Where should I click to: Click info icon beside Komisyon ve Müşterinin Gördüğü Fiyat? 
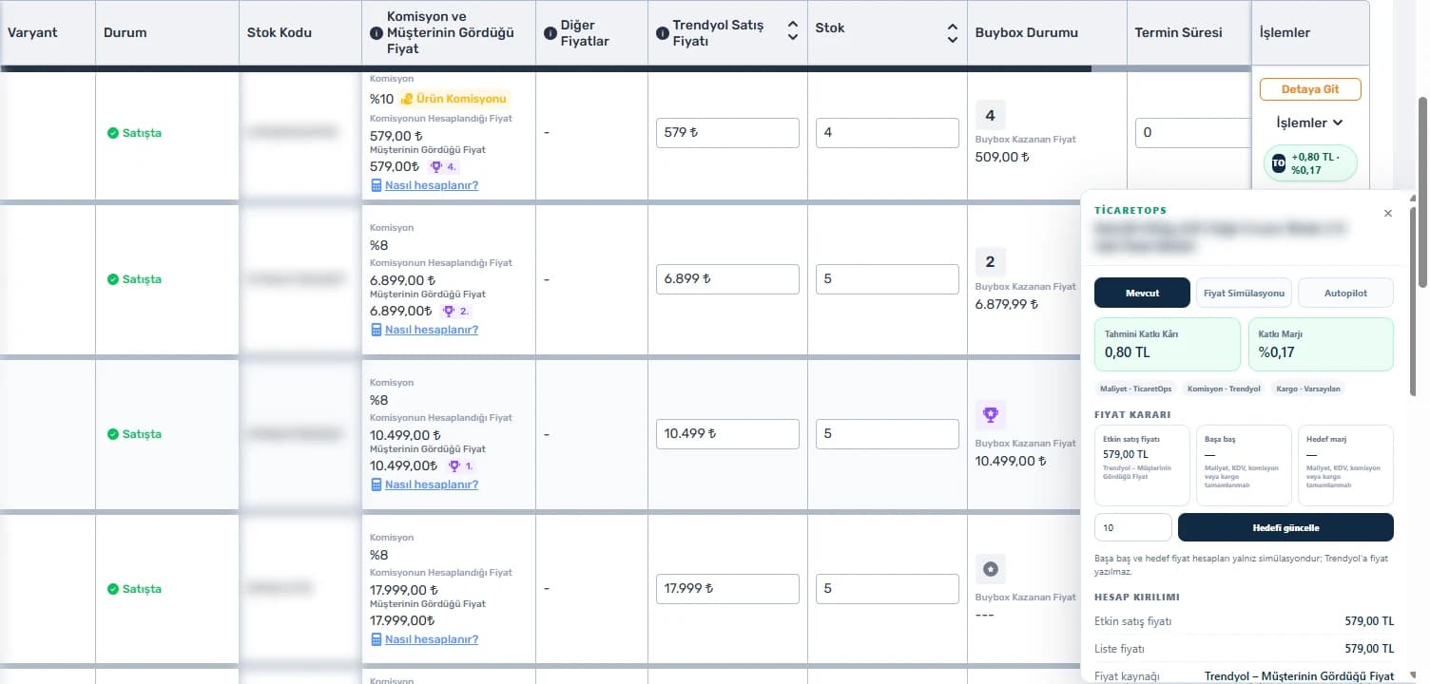click(x=376, y=32)
